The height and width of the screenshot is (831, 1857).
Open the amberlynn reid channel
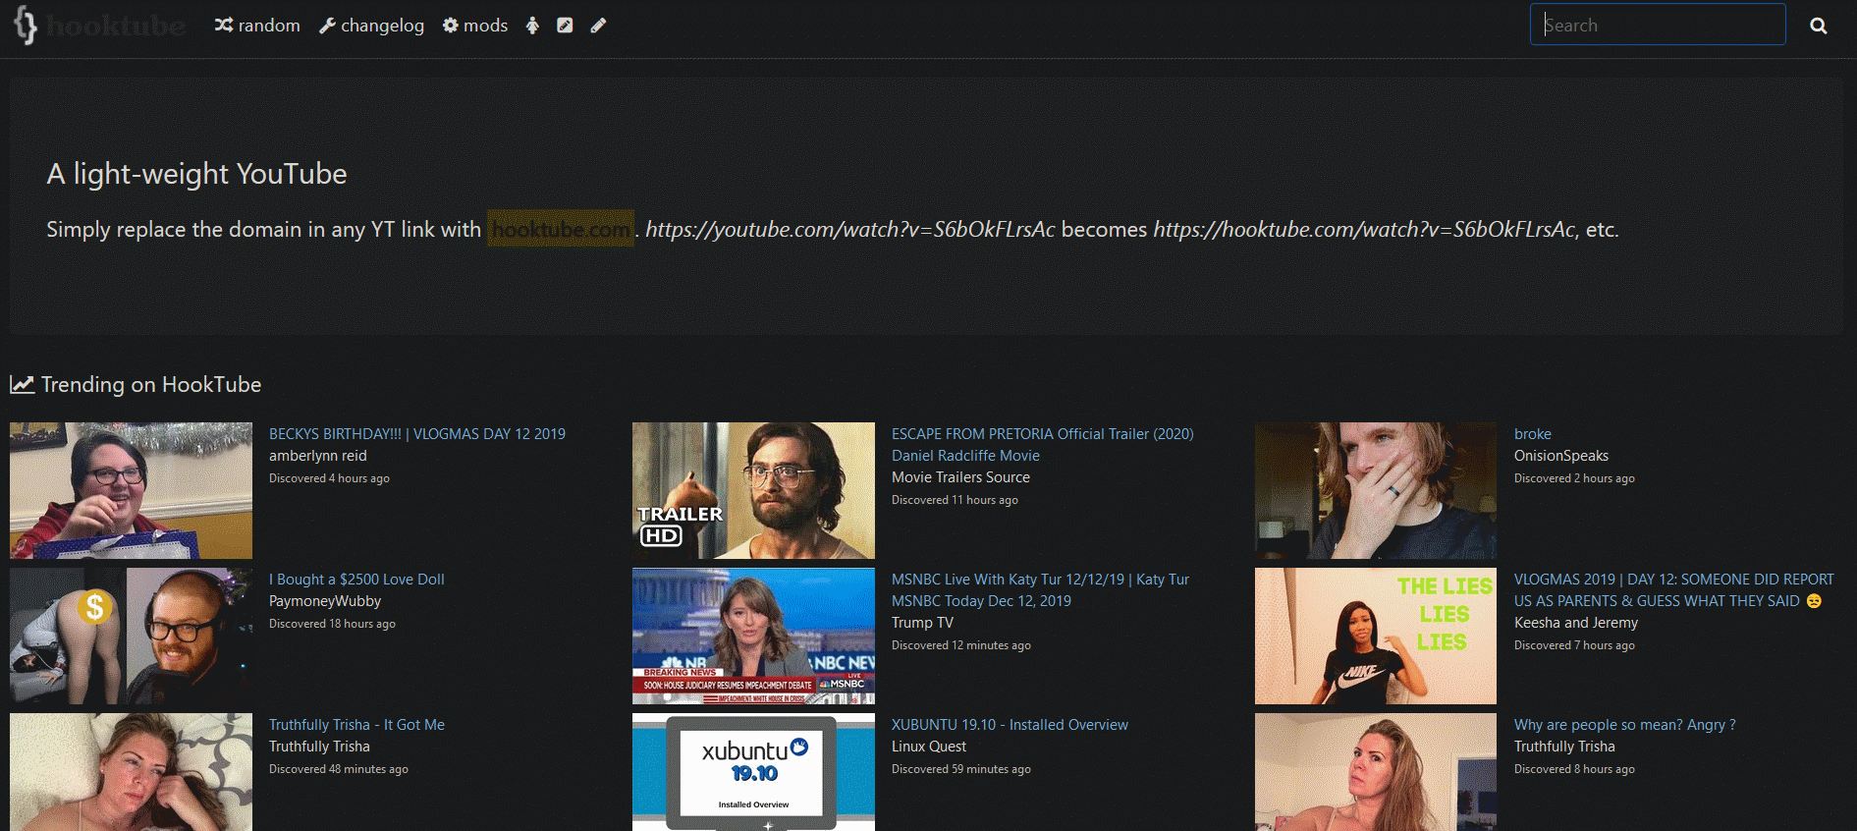318,456
